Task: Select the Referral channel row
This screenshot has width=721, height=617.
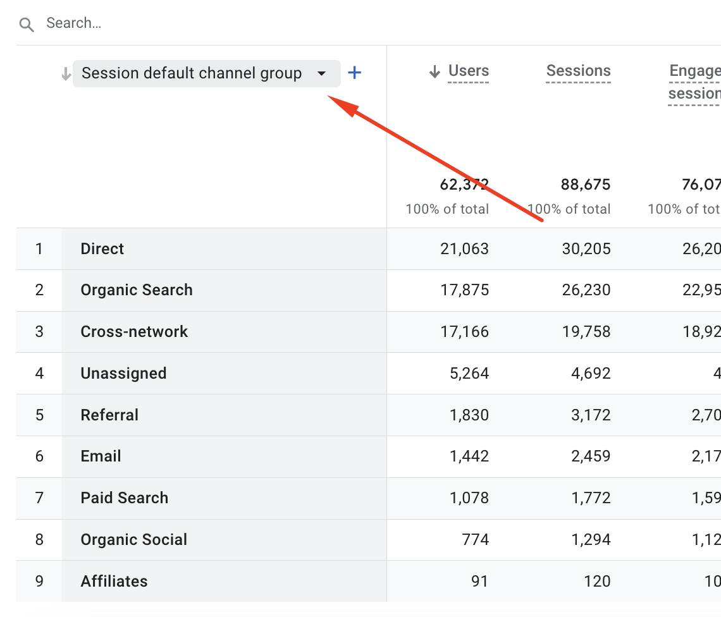Action: click(109, 415)
